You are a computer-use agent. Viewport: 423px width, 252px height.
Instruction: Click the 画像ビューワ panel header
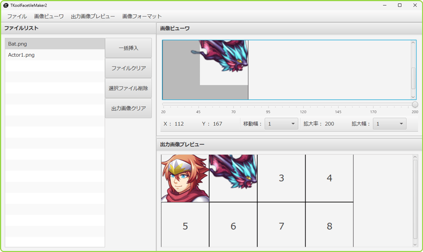pos(289,28)
